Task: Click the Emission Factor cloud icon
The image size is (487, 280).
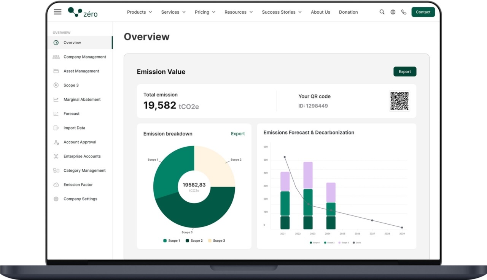Action: pos(56,185)
